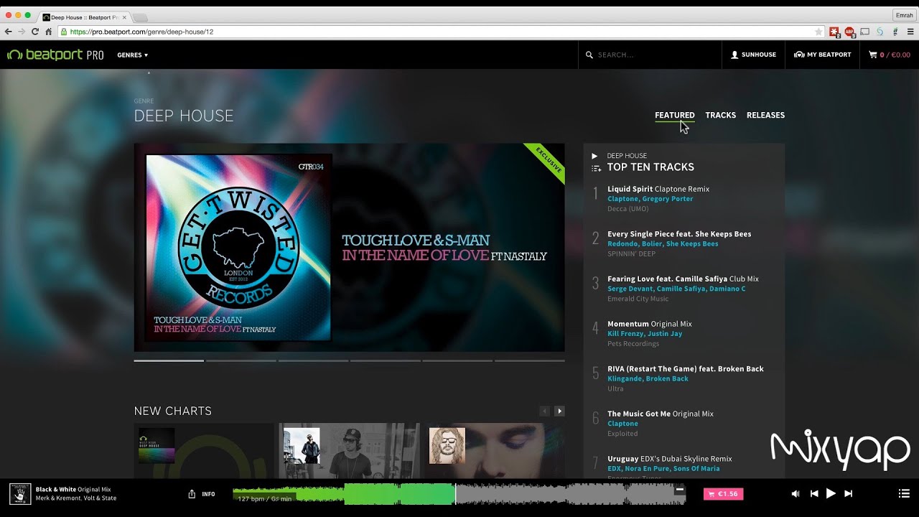Image resolution: width=919 pixels, height=517 pixels.
Task: Select the last featured slide indicator
Action: [x=529, y=360]
